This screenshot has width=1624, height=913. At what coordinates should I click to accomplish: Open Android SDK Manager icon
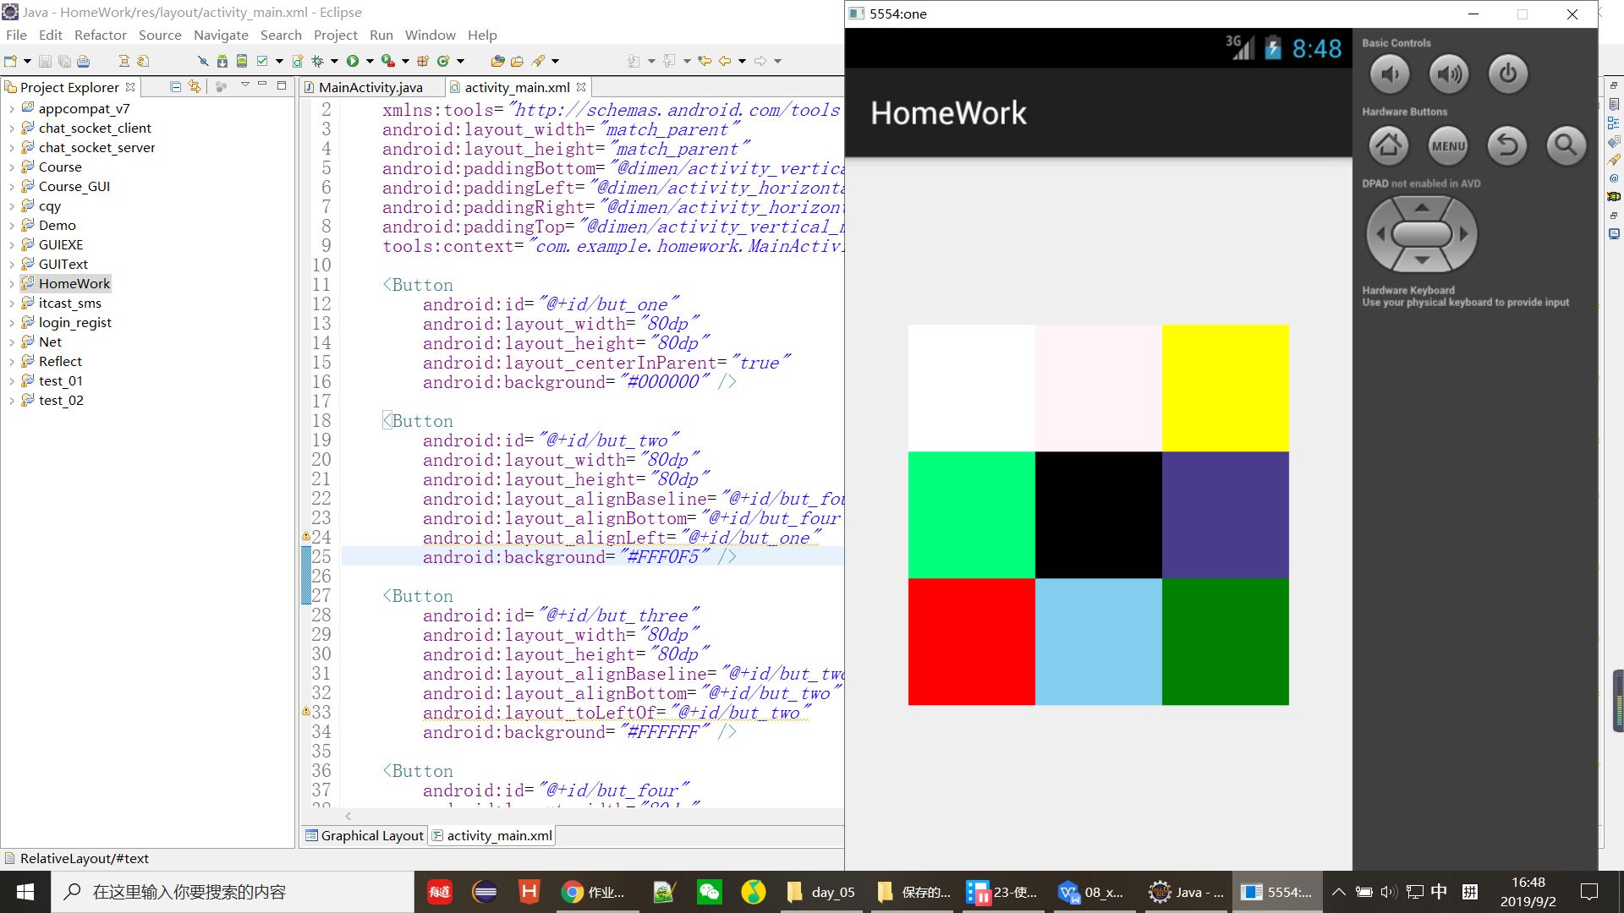[222, 61]
